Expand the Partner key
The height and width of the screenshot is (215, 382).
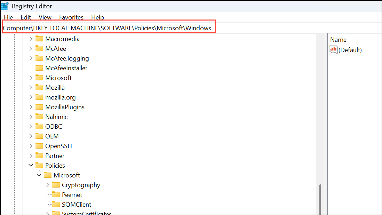31,156
